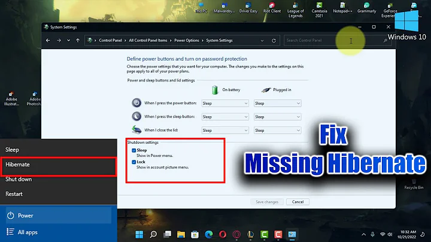The image size is (431, 242).
Task: Open All Control Panel Items breadcrumb
Action: click(x=148, y=40)
